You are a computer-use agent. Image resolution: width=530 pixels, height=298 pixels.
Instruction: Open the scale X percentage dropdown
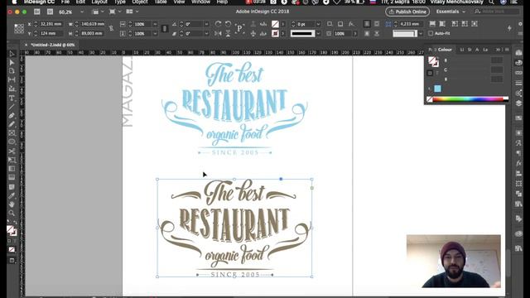point(155,24)
